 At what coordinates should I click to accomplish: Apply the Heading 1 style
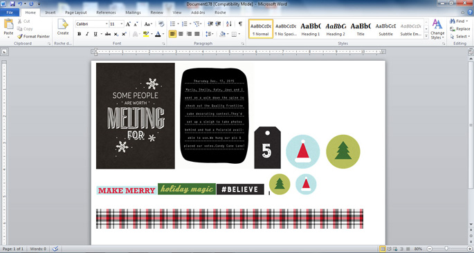pos(311,29)
